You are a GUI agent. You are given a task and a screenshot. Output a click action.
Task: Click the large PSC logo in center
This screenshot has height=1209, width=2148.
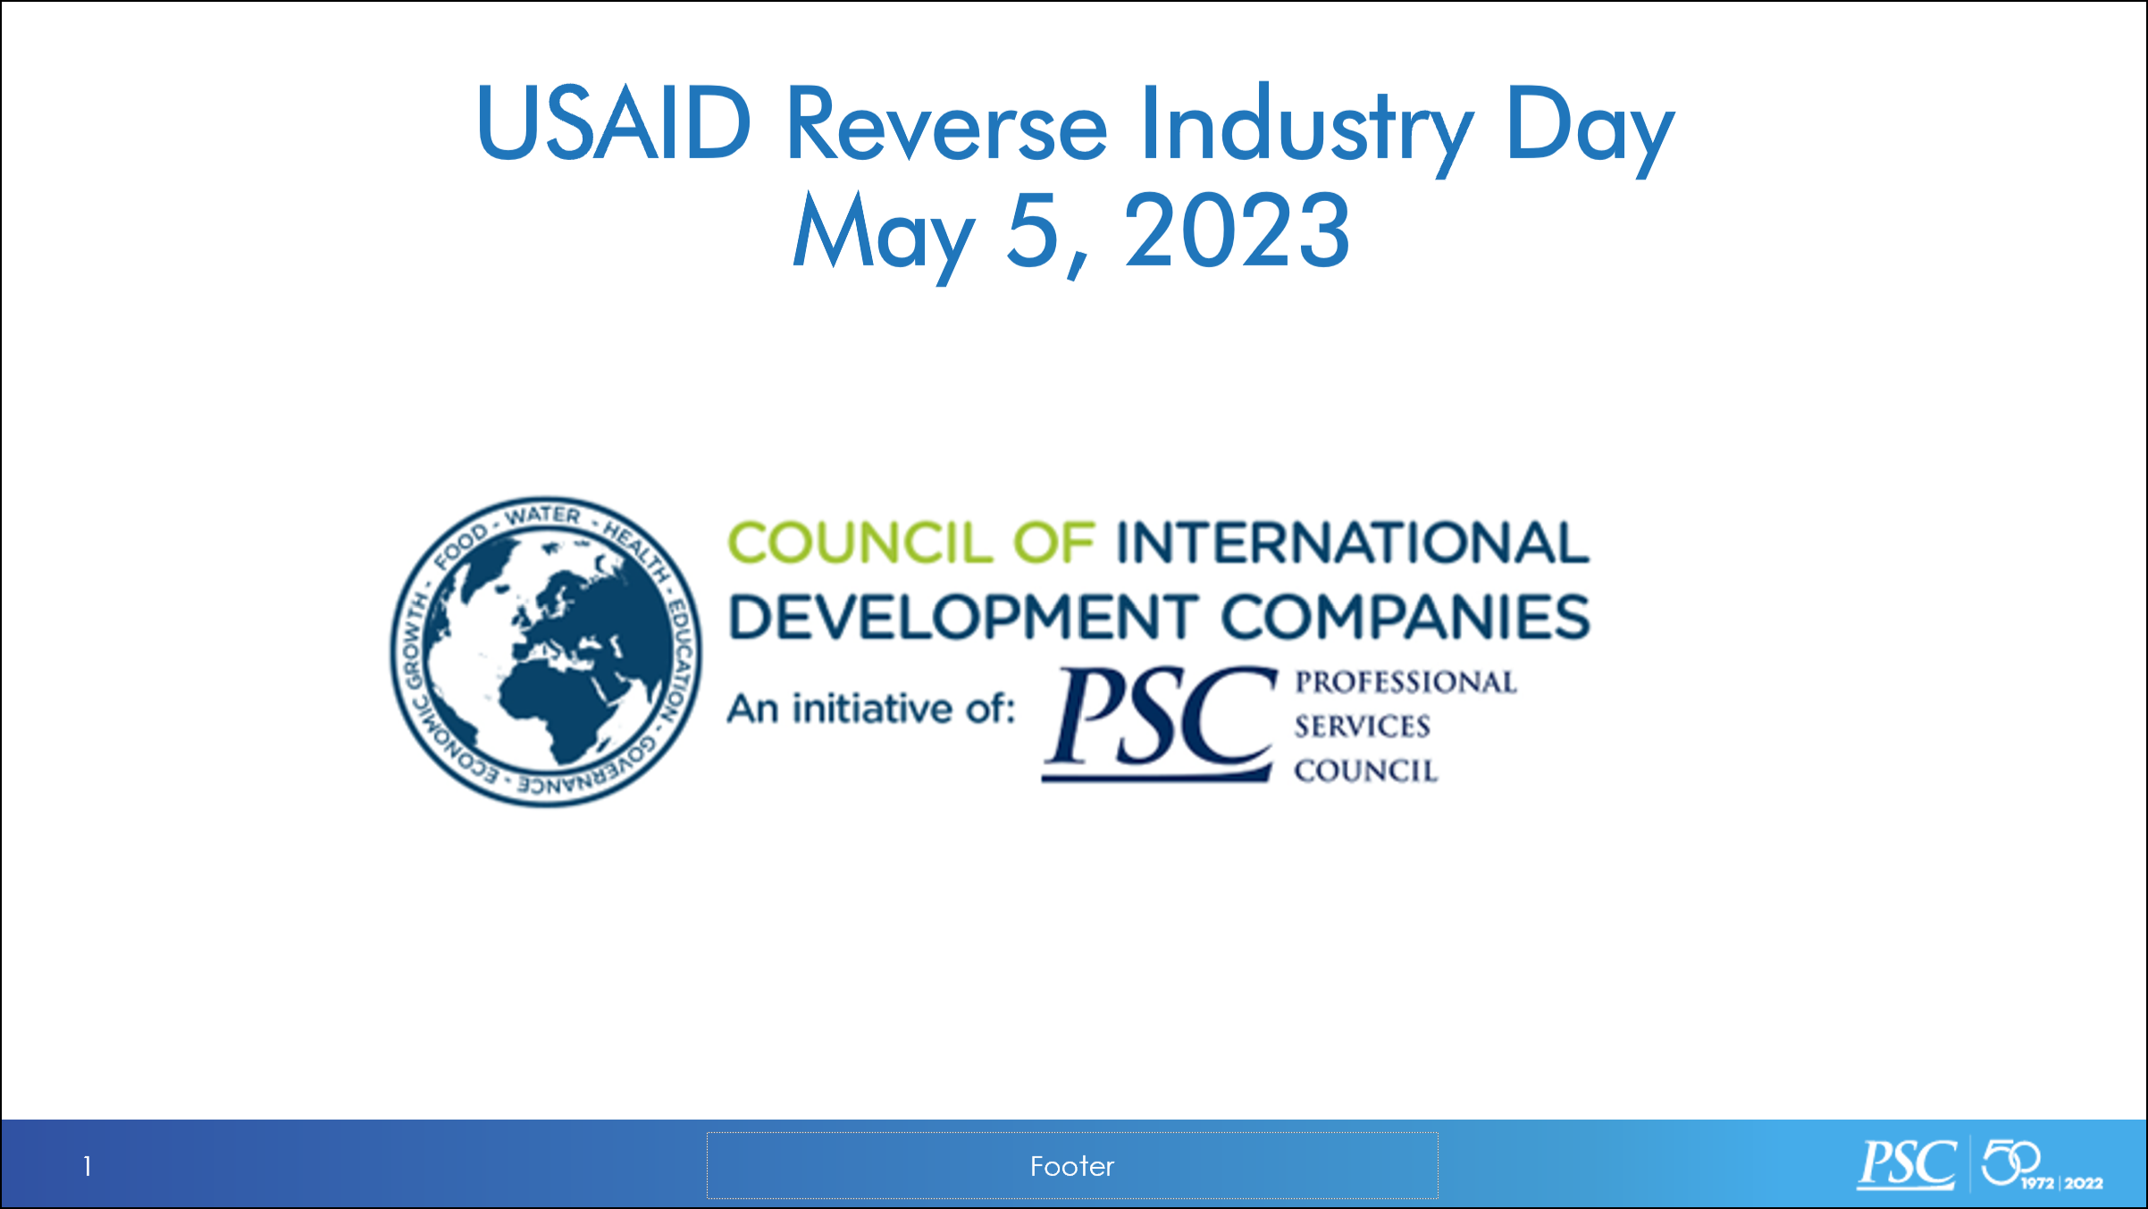click(x=1160, y=725)
